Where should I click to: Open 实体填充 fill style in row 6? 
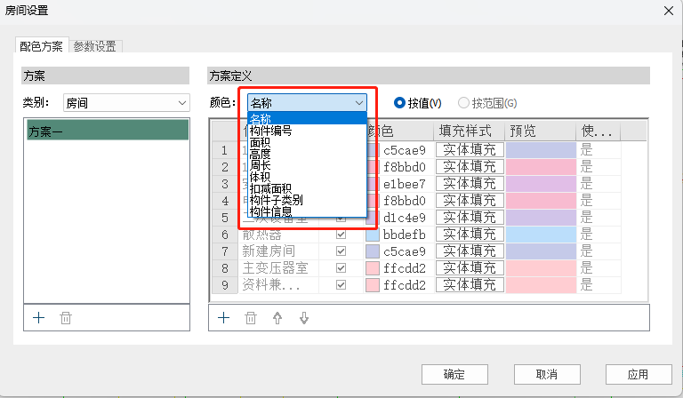click(470, 235)
